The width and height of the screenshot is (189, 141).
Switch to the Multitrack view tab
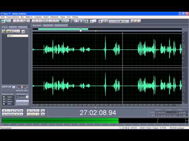pyautogui.click(x=48, y=25)
